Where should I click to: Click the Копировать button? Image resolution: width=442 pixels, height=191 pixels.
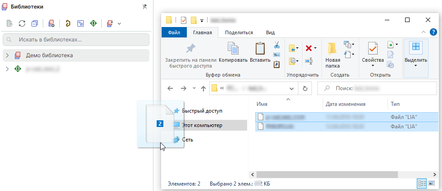coord(233,53)
